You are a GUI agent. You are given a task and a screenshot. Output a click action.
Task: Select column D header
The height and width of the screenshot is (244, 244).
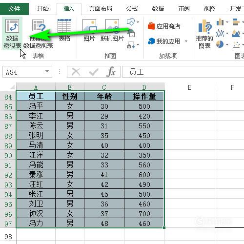point(144,87)
